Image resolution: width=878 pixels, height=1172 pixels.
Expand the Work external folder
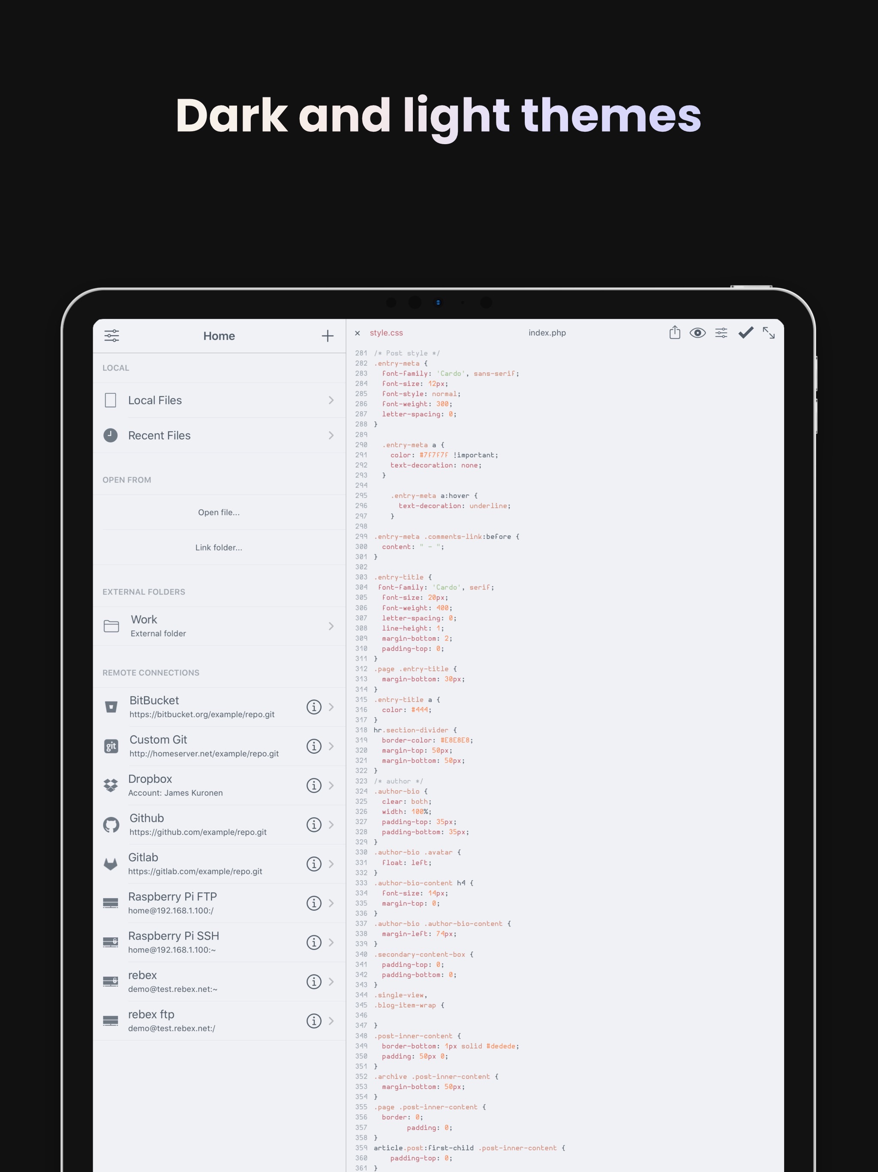point(330,626)
